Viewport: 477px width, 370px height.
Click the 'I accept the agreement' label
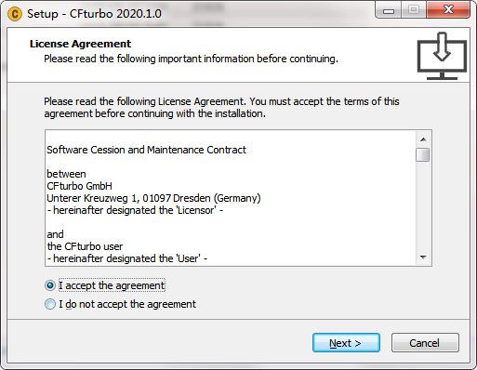[112, 285]
